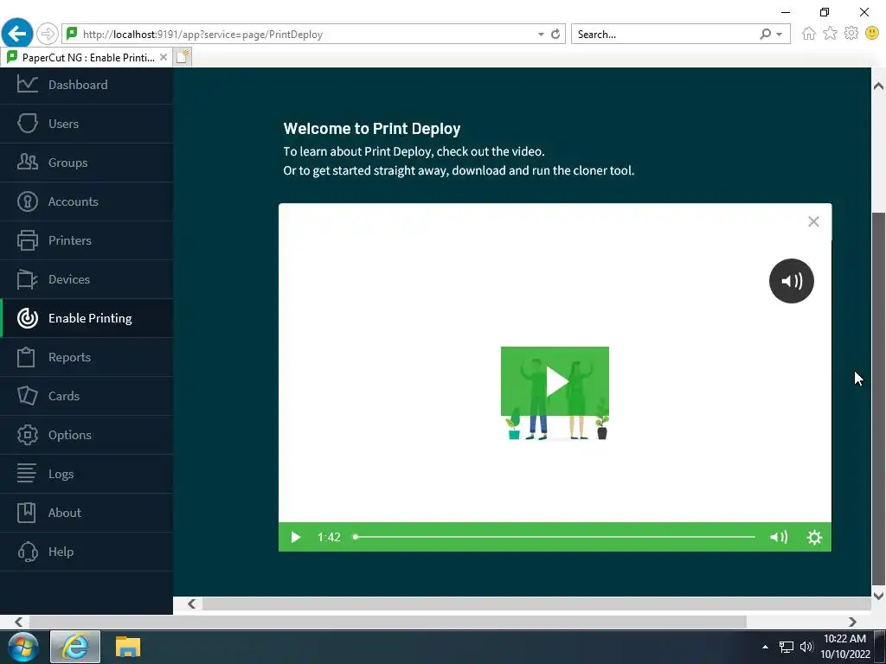Close the video panel with X
886x664 pixels.
point(813,221)
